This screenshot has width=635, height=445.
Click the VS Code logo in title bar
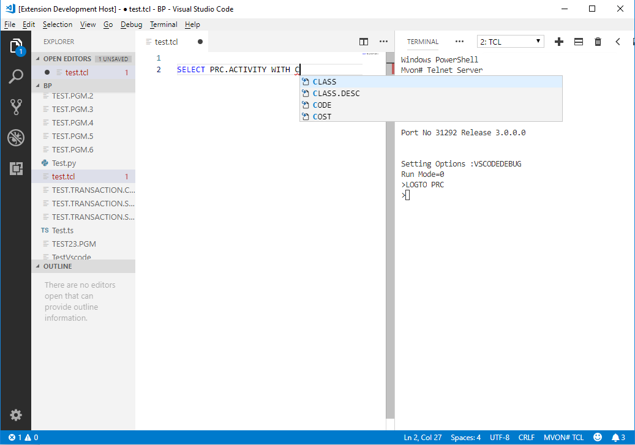point(10,9)
